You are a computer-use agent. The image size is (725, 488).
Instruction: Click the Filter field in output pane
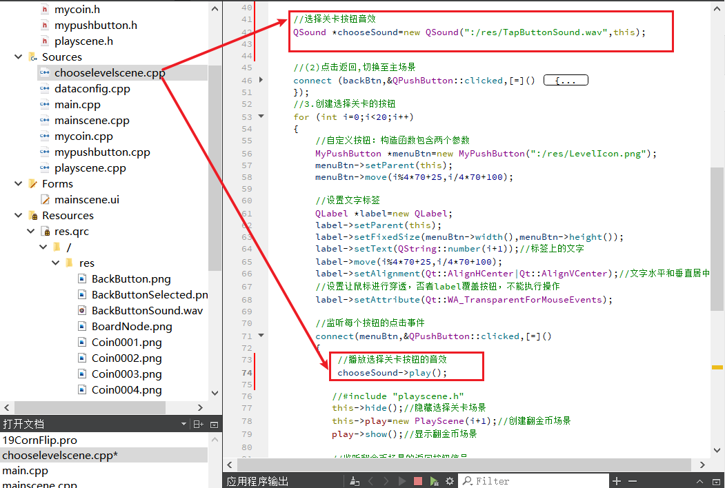point(534,481)
